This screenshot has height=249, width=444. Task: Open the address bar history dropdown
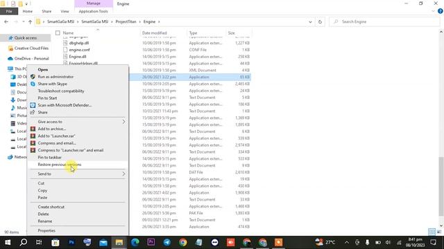[x=310, y=21]
